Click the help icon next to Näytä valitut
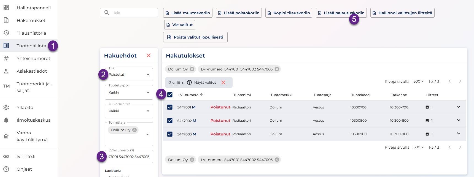 point(189,83)
